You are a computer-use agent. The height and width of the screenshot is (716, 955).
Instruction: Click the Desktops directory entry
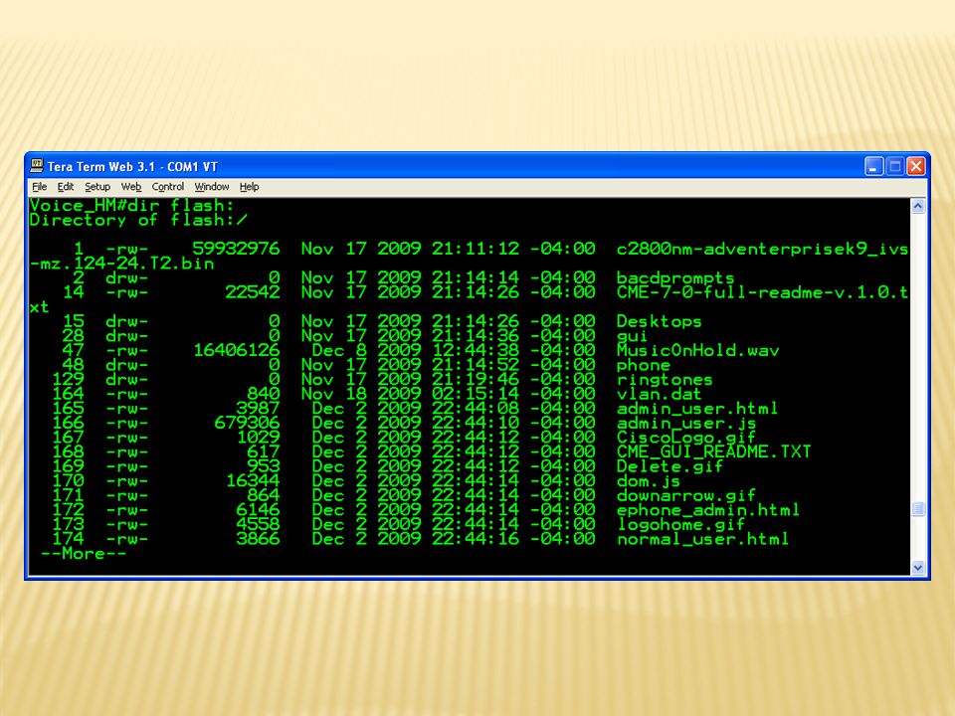(x=659, y=321)
